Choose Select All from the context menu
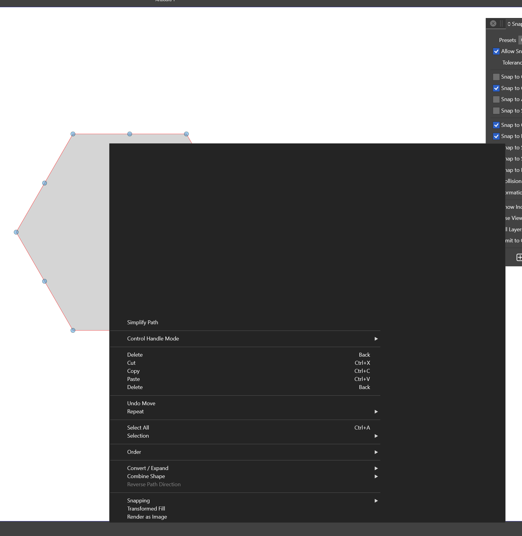The image size is (522, 536). [138, 428]
